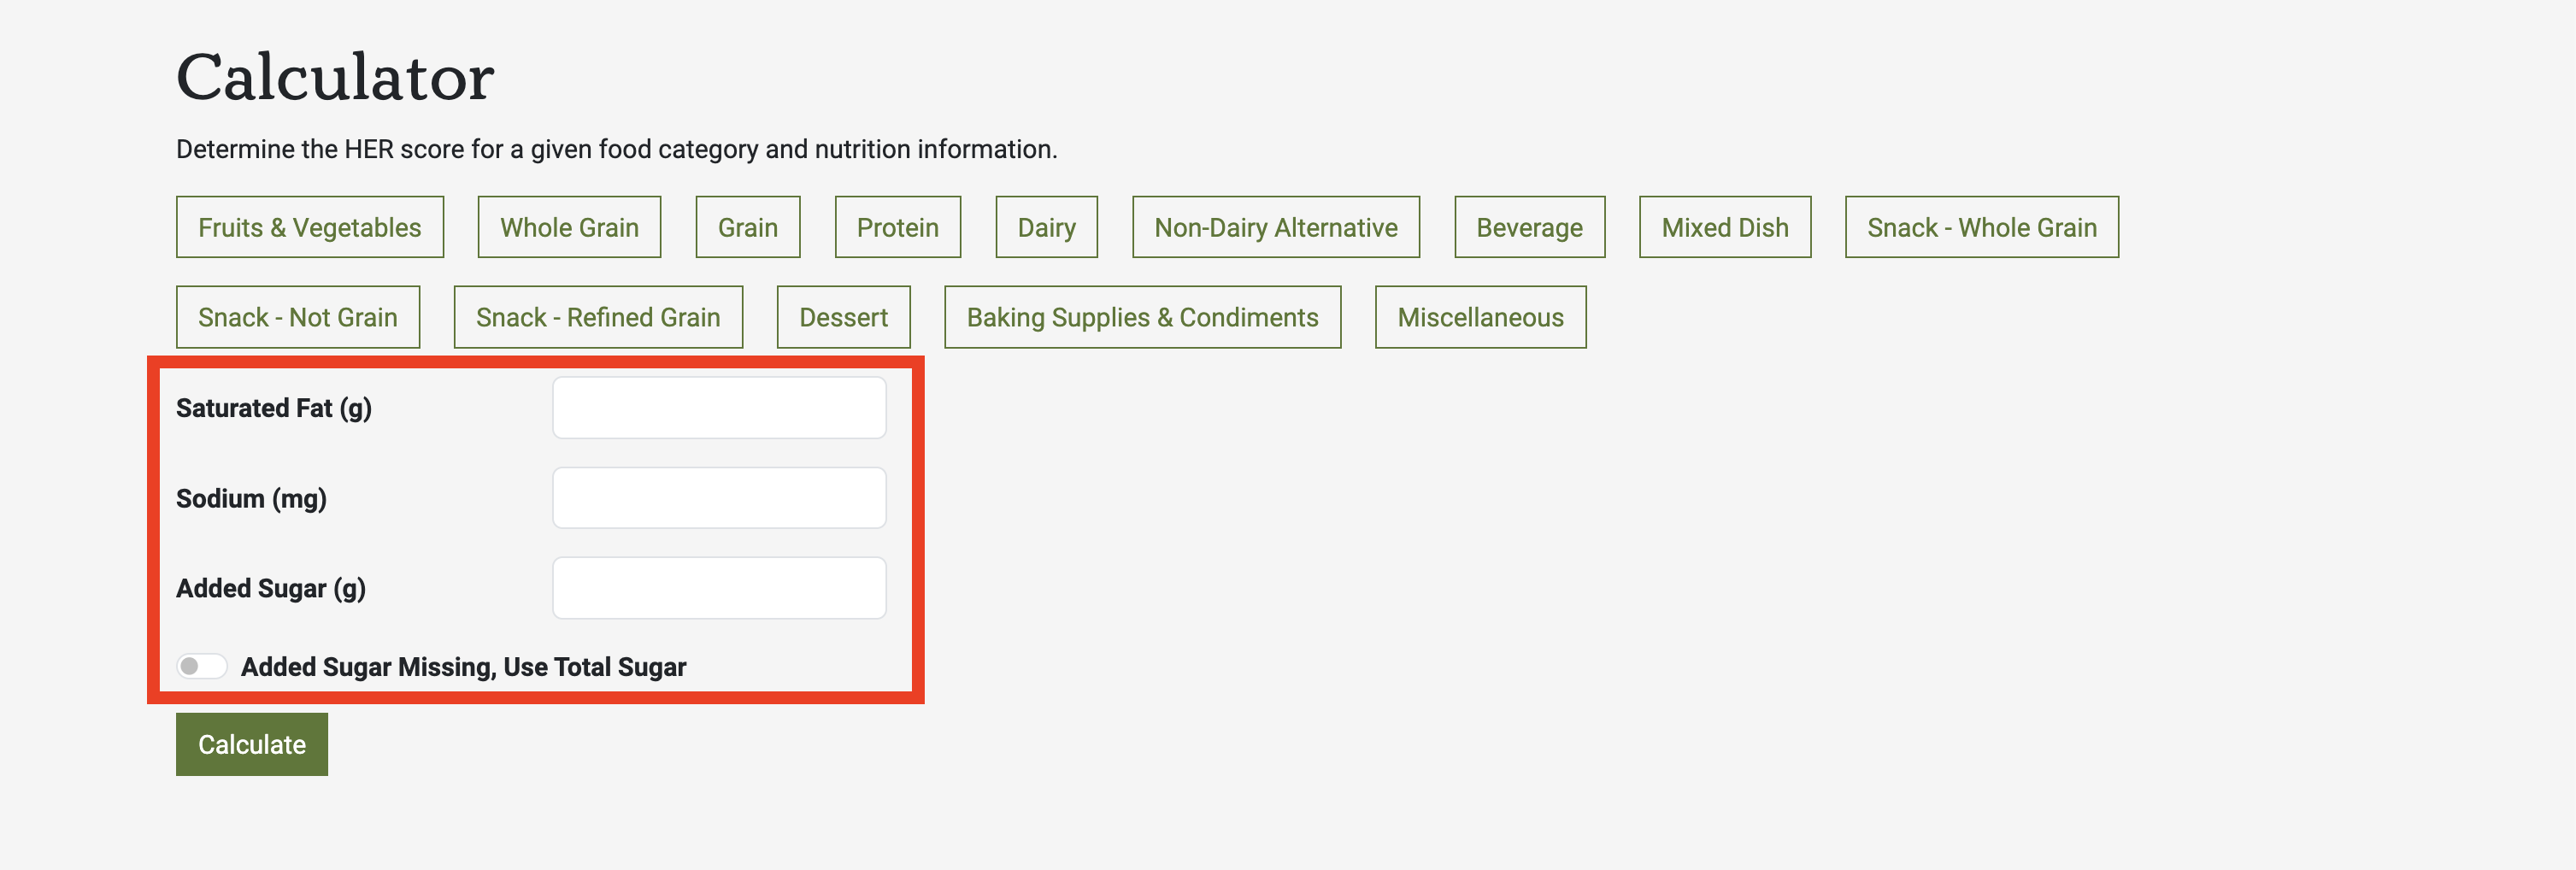The image size is (2576, 870).
Task: Select the Fruits & Vegetables category
Action: click(x=309, y=227)
